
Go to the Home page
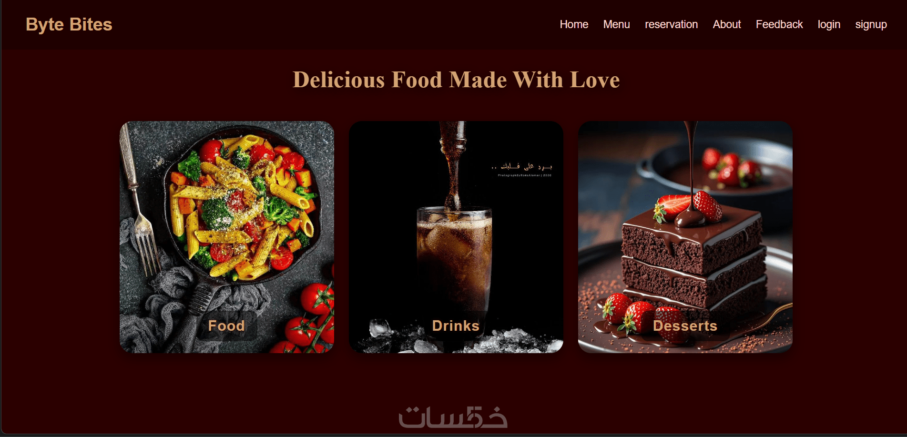(574, 24)
